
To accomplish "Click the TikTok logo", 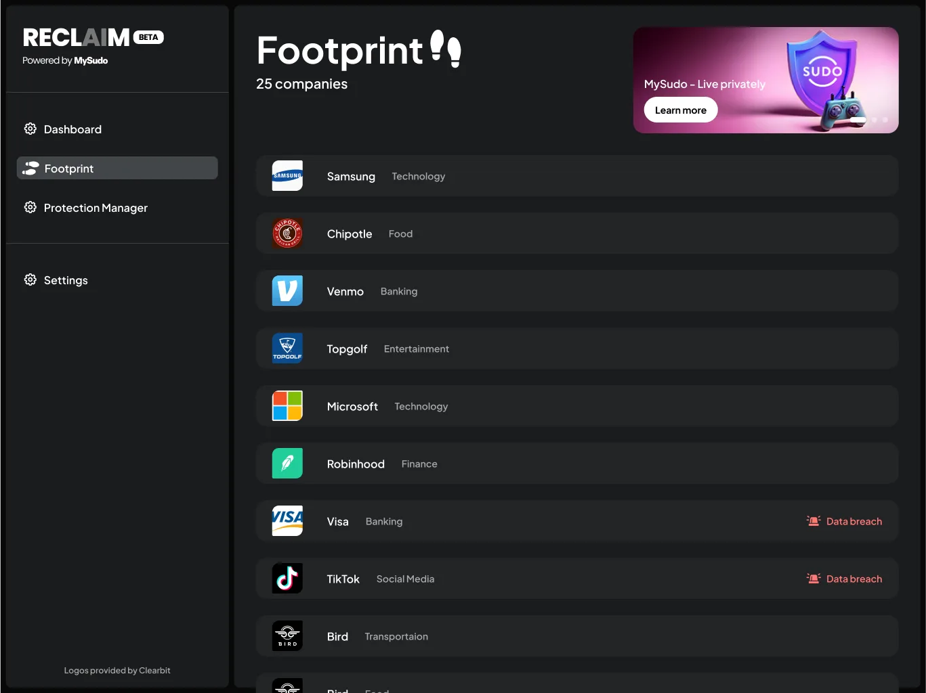I will click(287, 579).
